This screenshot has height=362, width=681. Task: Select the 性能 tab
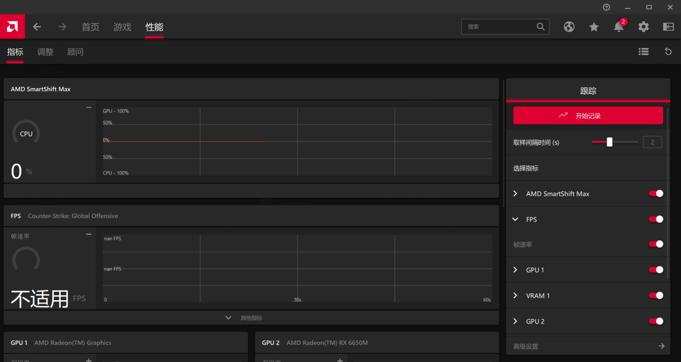tap(154, 27)
